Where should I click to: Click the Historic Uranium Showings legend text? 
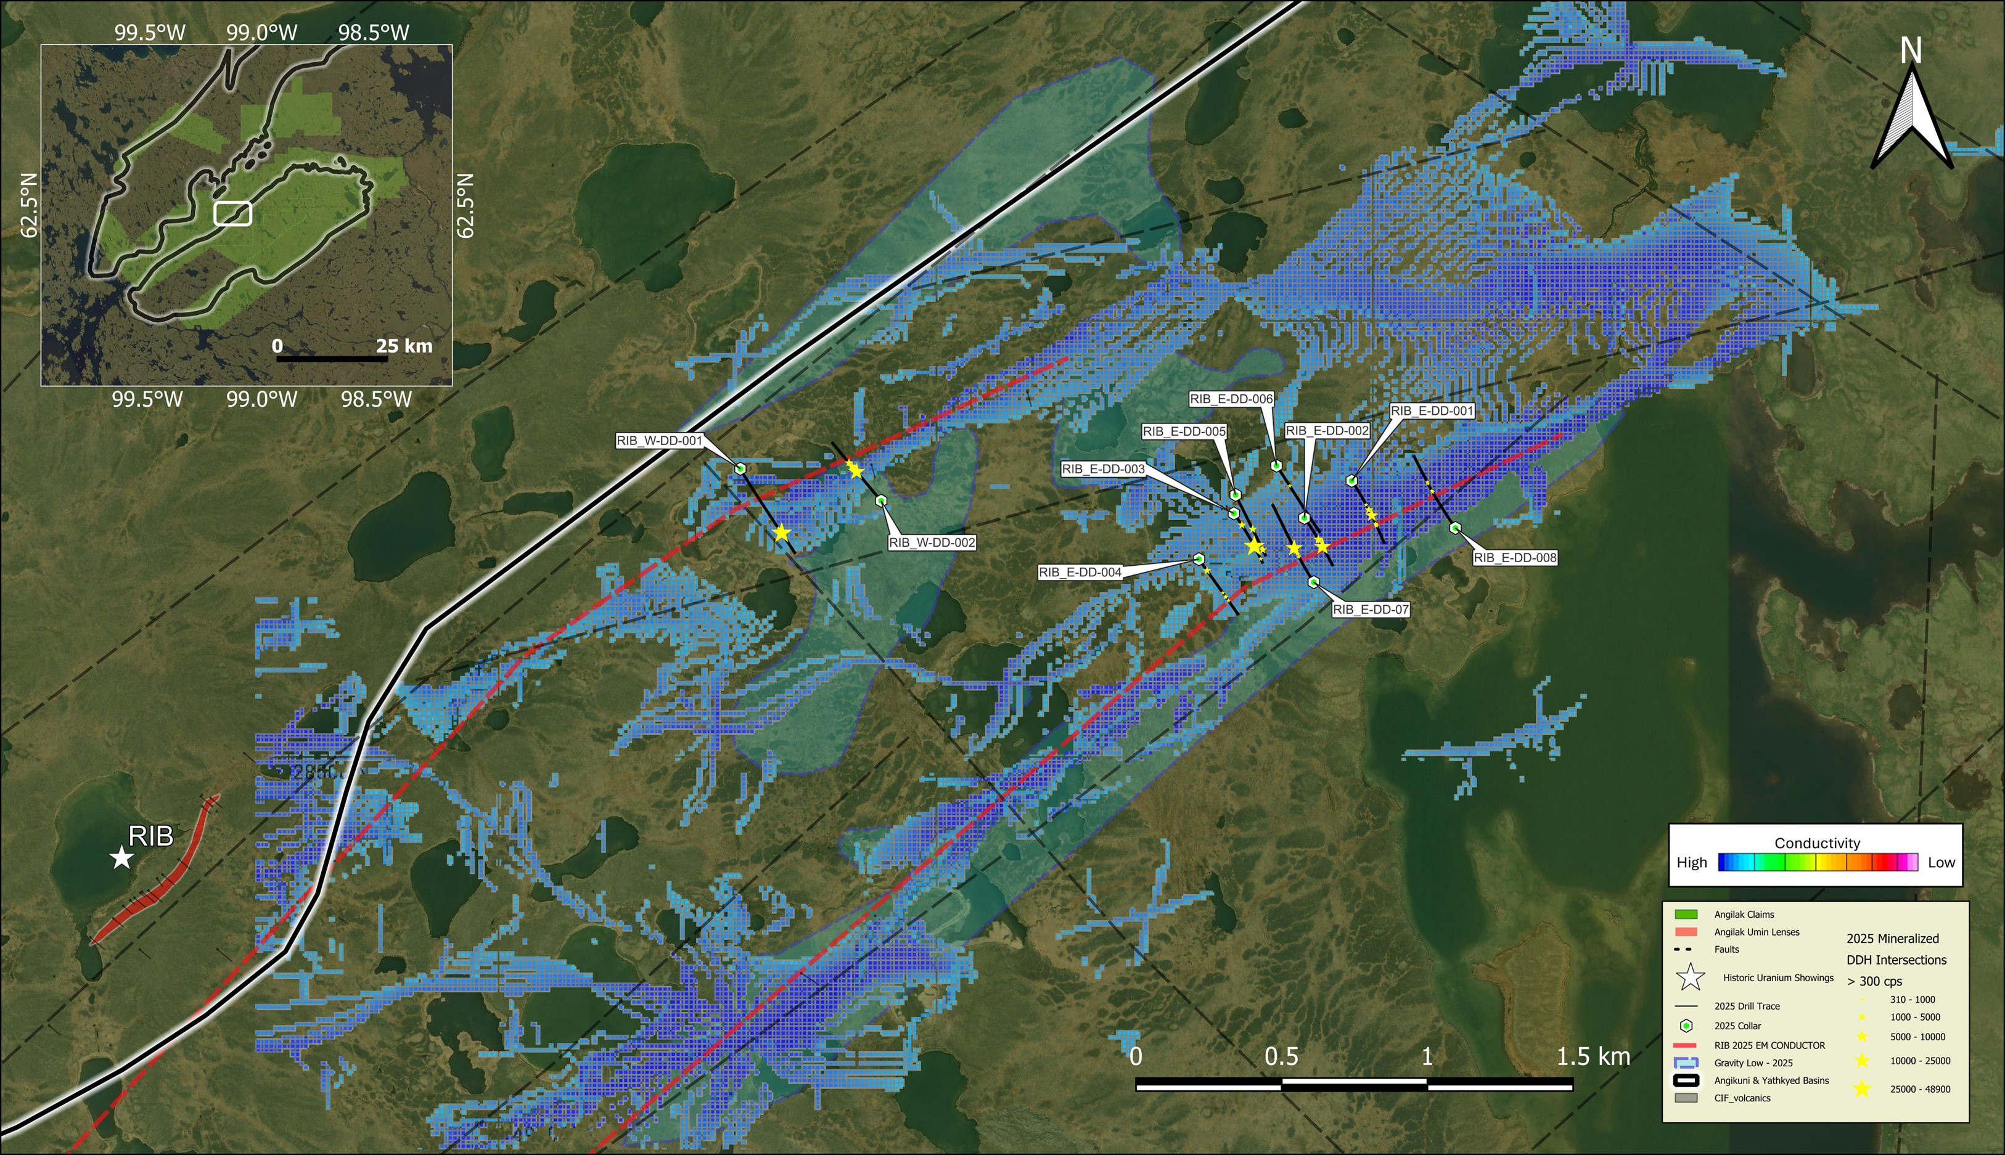click(1778, 978)
